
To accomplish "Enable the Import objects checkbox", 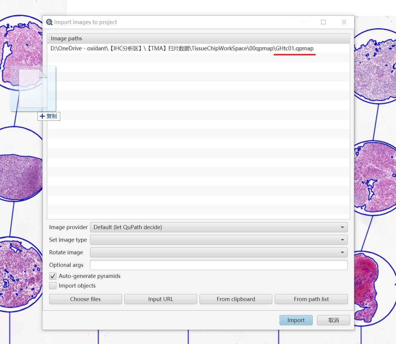I will click(x=53, y=286).
